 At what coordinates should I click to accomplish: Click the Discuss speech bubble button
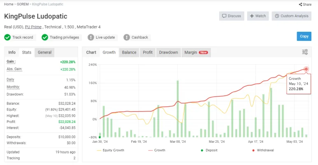point(231,16)
